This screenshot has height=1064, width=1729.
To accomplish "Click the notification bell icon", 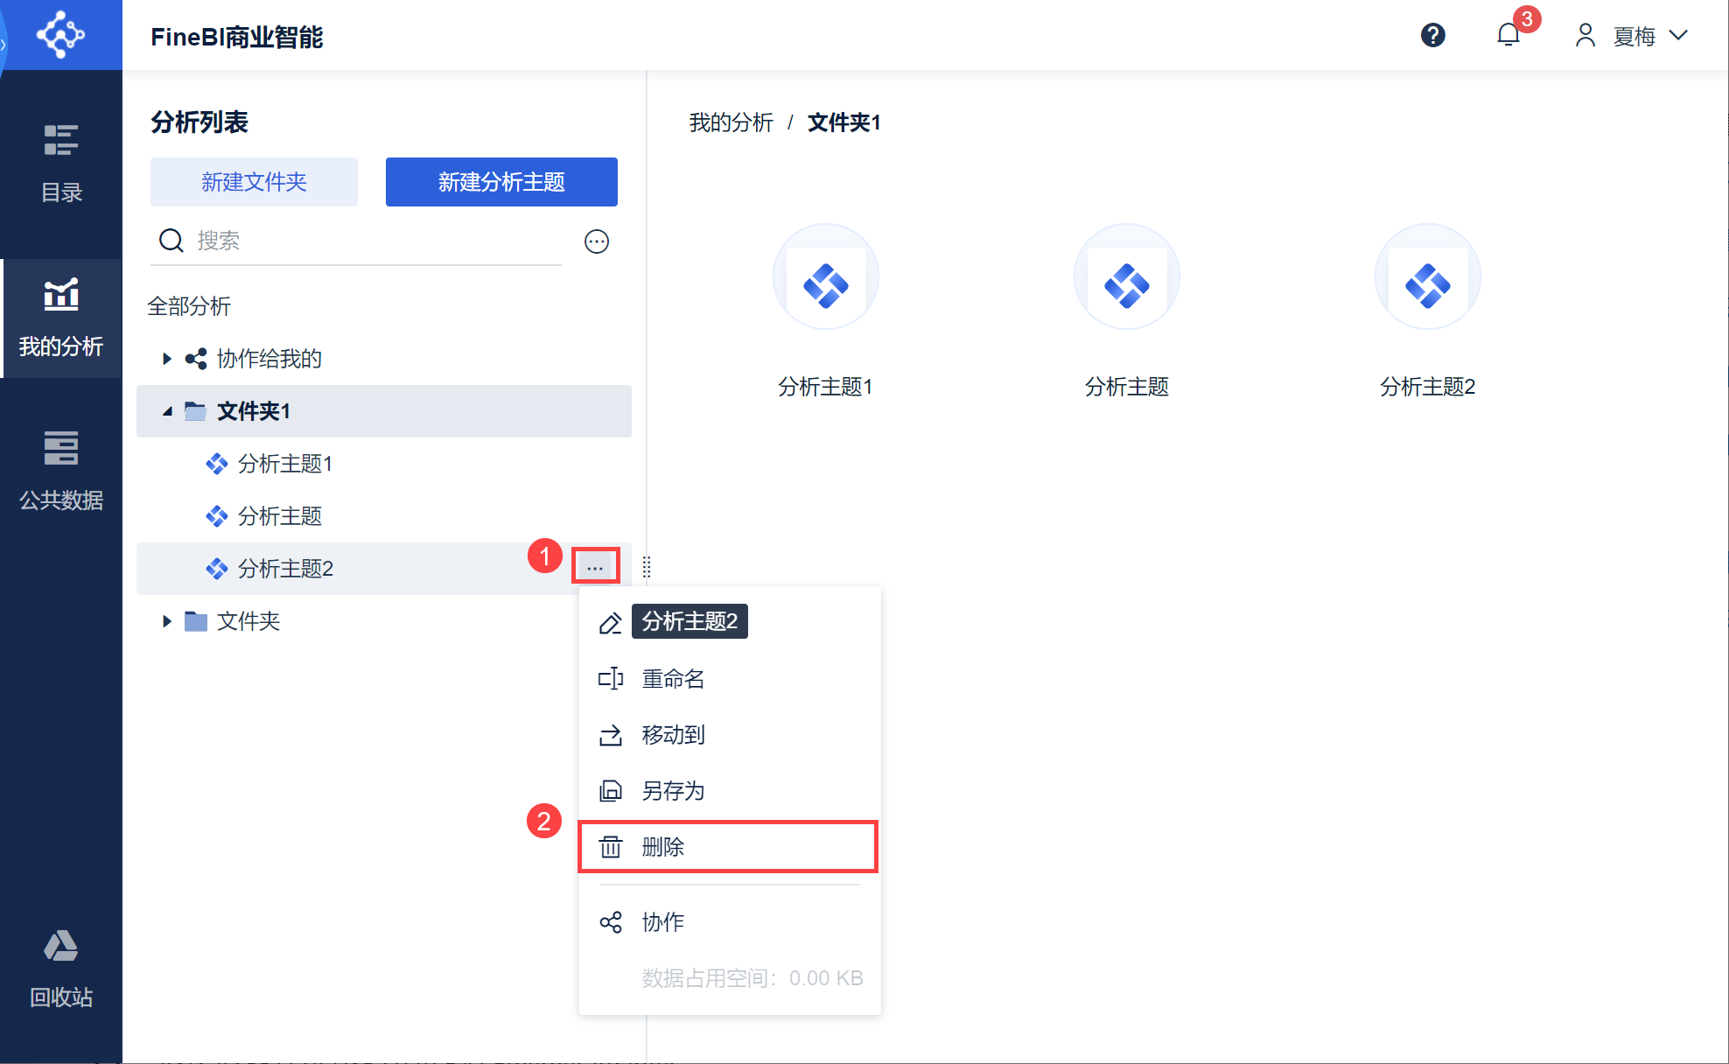I will pos(1508,36).
